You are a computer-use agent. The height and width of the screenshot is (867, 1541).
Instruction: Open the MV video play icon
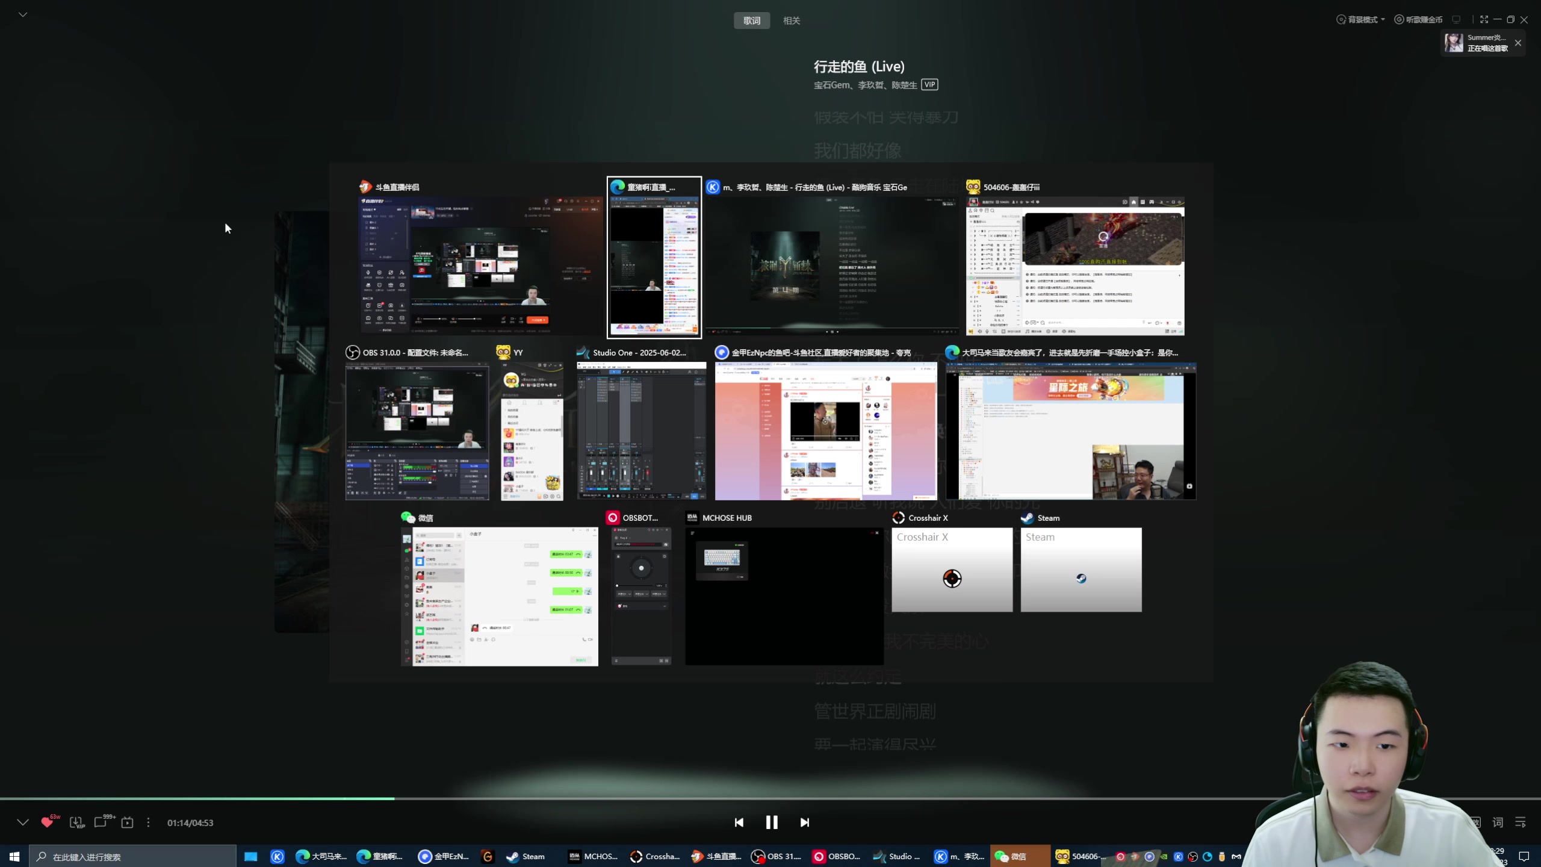[x=127, y=822]
